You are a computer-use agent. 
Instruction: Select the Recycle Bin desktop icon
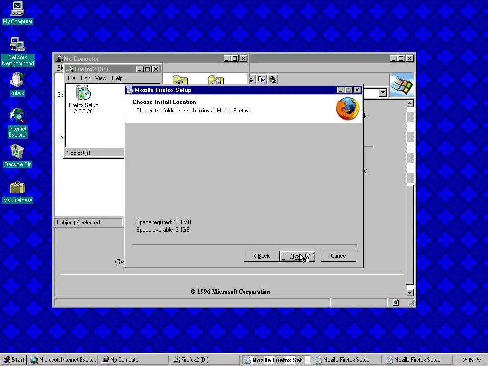[18, 156]
